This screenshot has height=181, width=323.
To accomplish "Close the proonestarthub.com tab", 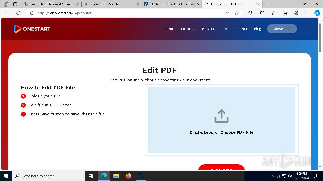I will (x=77, y=4).
